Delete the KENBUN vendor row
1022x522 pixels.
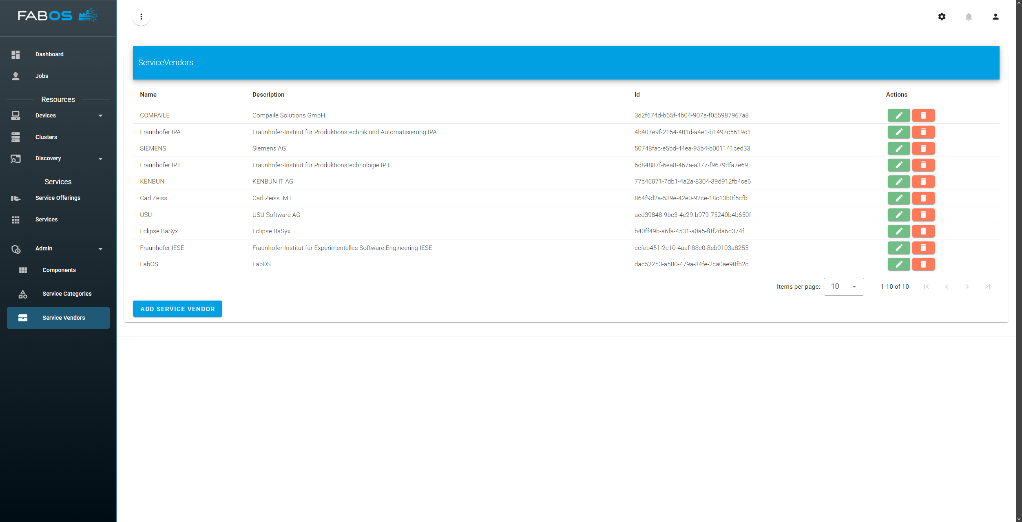(x=924, y=181)
